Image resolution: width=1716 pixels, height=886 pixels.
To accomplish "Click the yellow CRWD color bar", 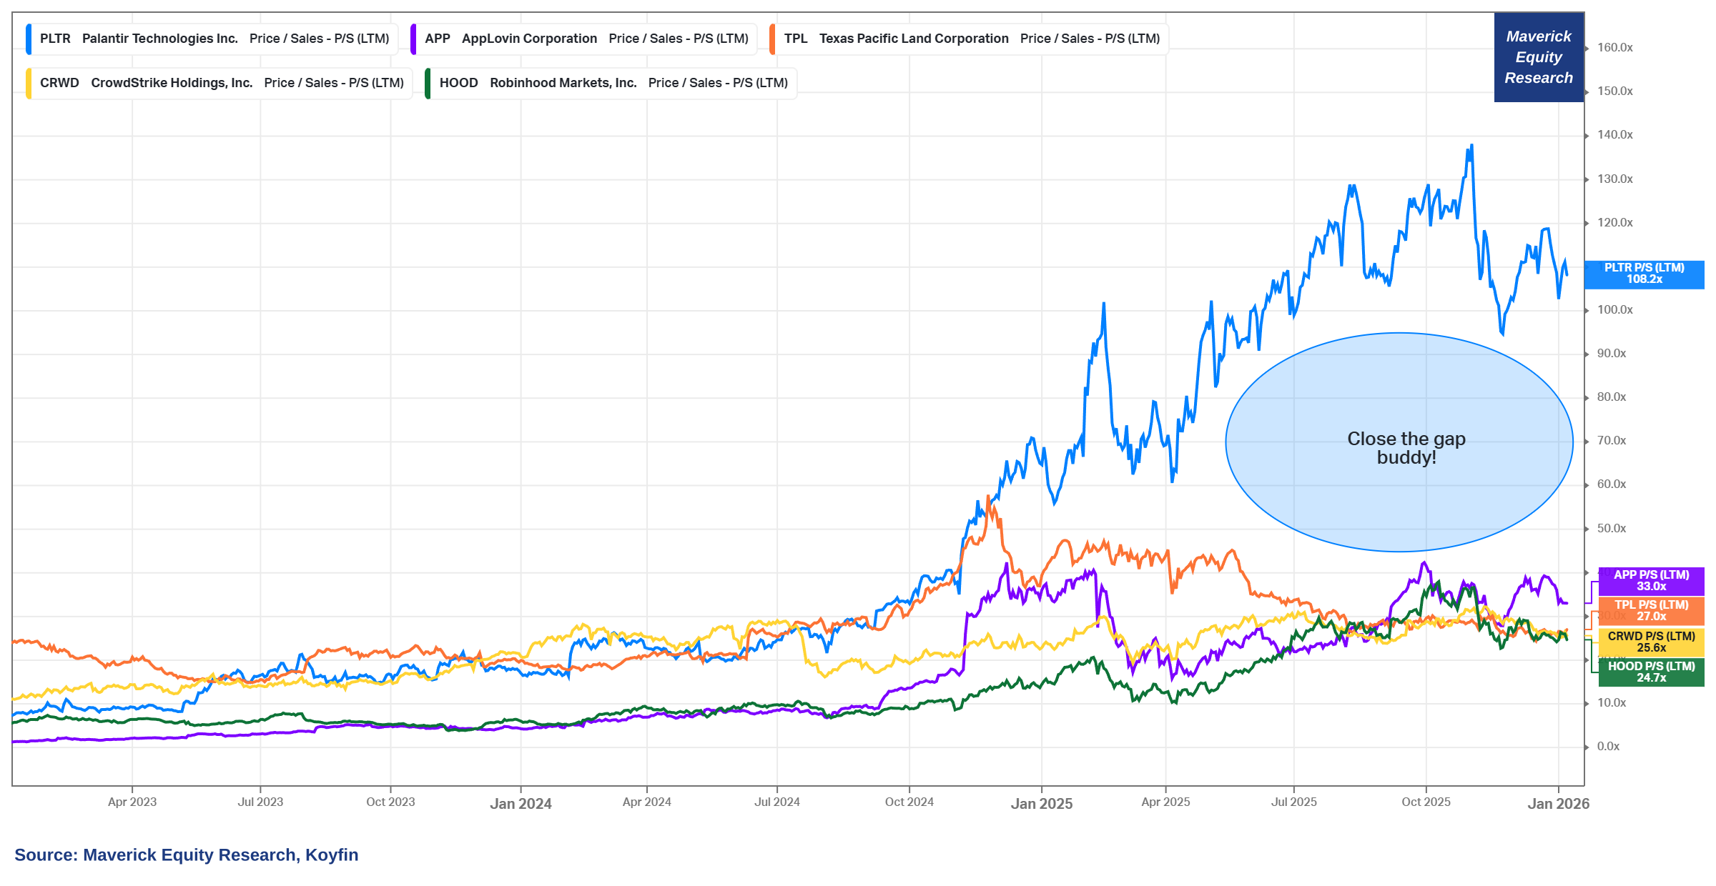I will 29,83.
